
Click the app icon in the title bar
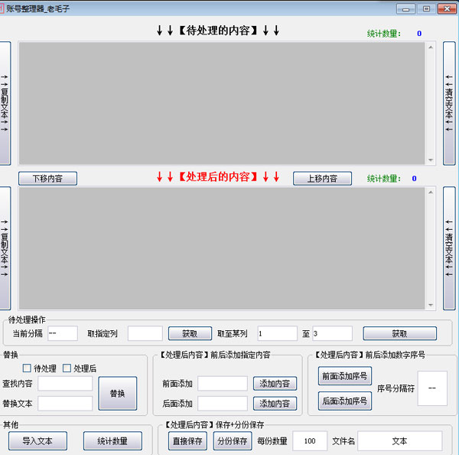click(2, 8)
